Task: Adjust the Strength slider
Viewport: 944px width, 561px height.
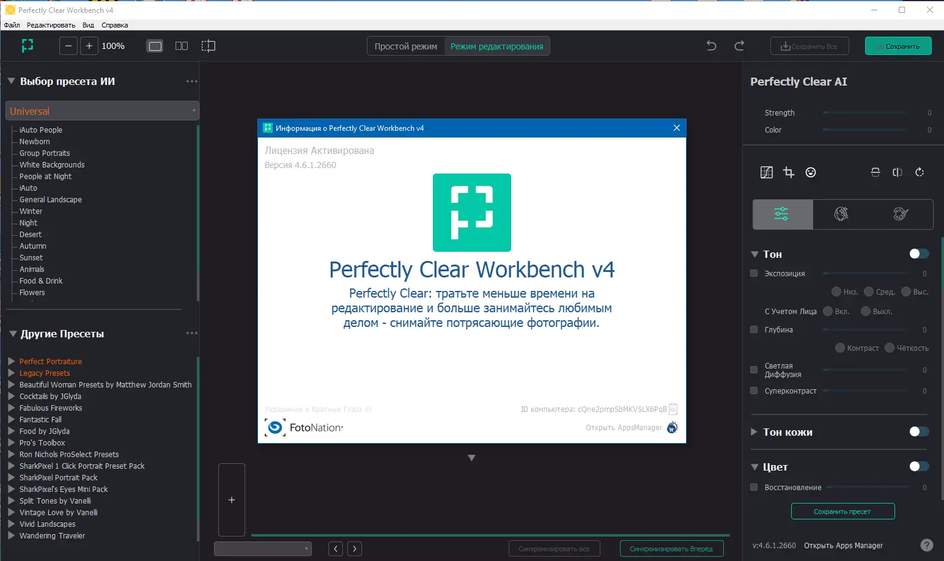Action: (x=865, y=112)
